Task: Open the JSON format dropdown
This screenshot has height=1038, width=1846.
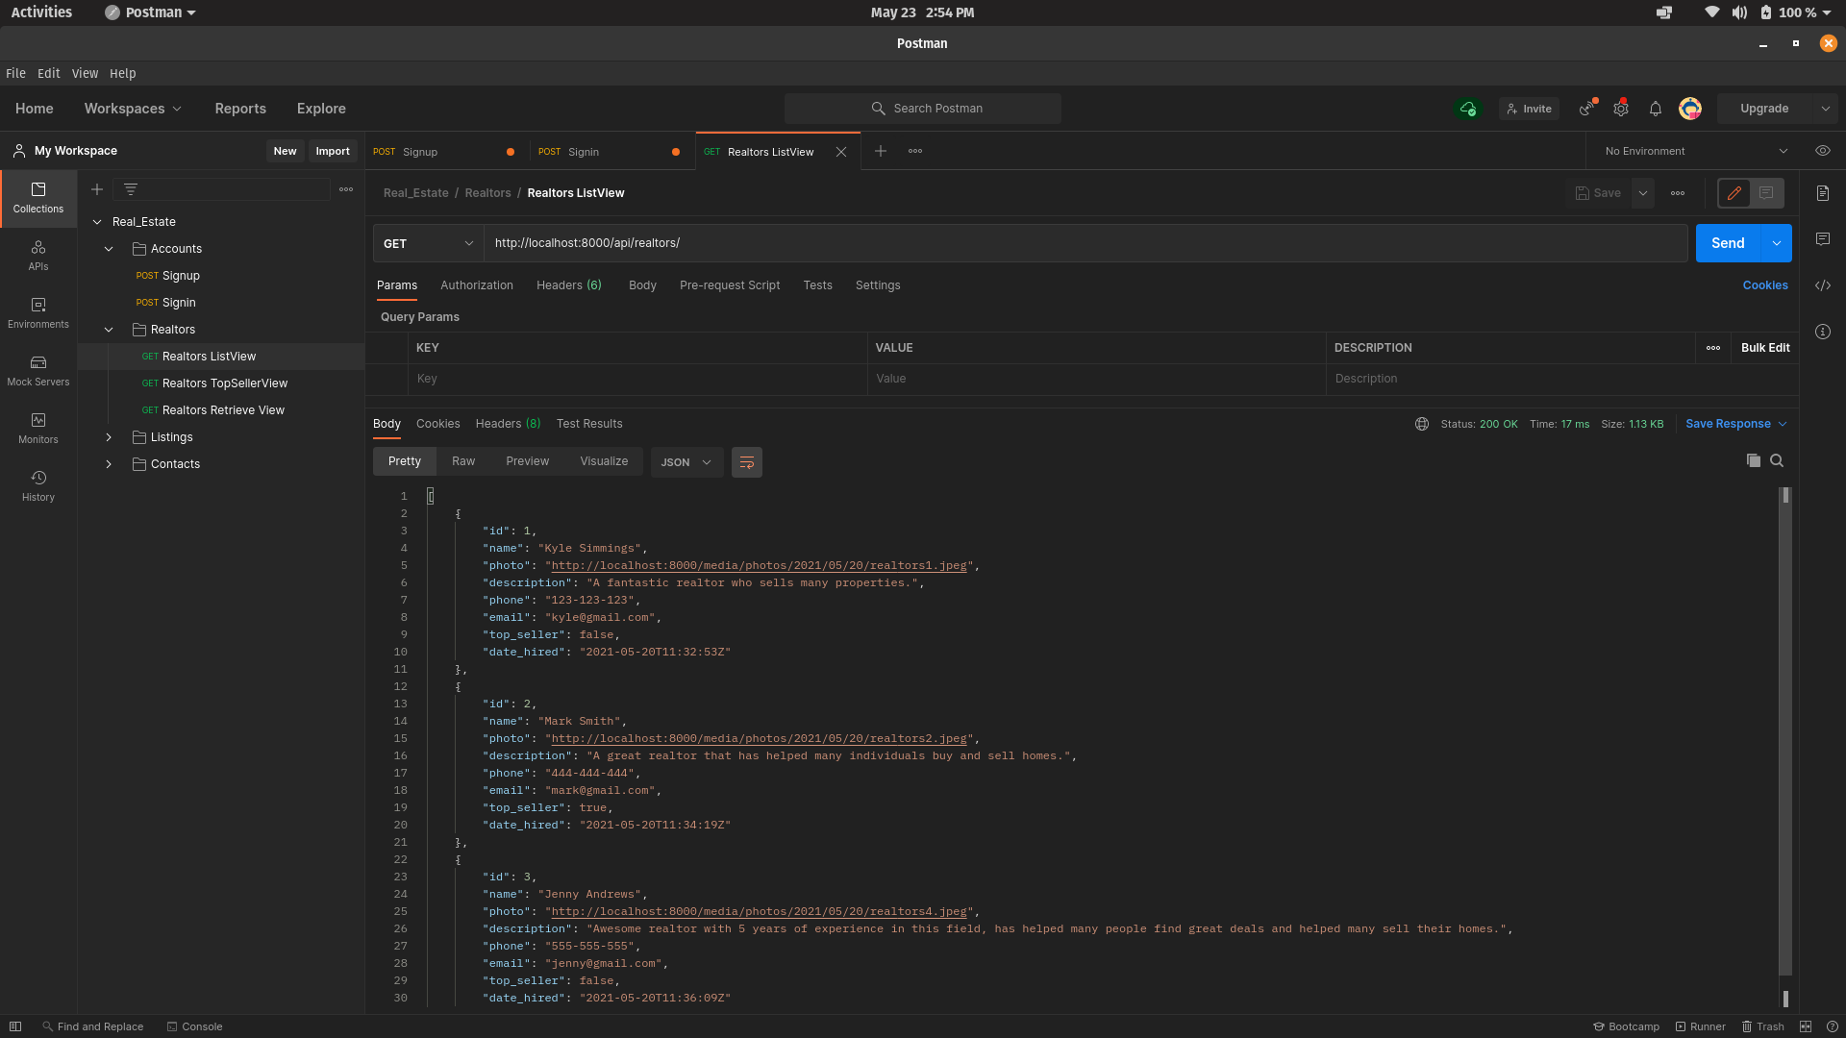Action: [686, 462]
